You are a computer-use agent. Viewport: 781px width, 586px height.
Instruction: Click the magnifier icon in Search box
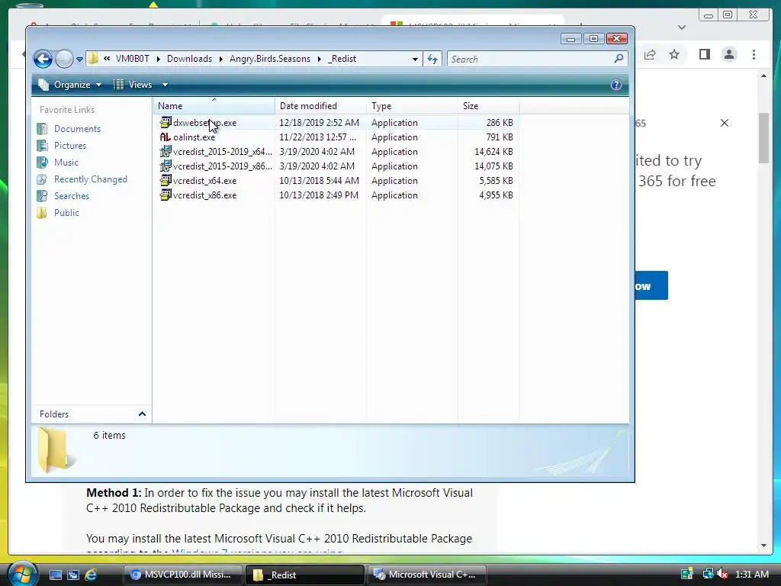click(619, 59)
